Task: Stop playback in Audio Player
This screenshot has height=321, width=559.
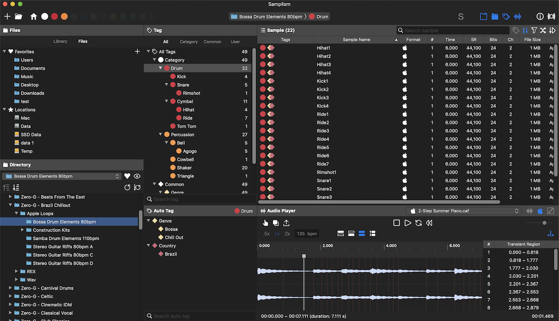Action: tap(396, 222)
